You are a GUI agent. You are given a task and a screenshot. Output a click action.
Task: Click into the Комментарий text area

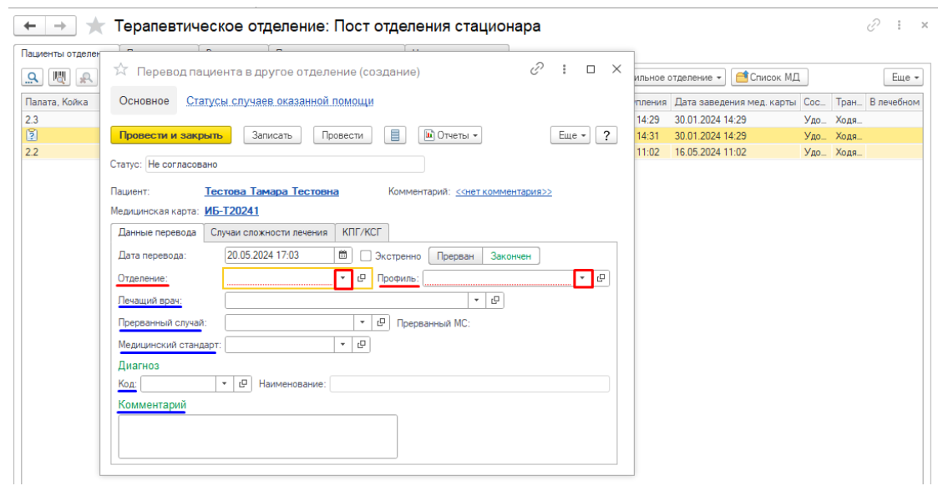point(257,436)
